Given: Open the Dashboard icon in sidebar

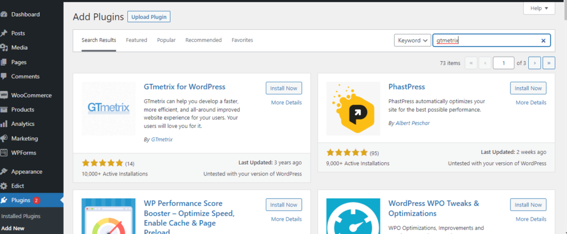Looking at the screenshot, I should pos(4,14).
